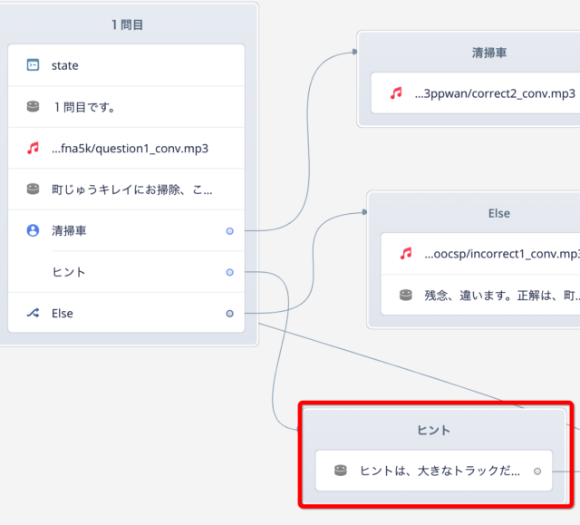The width and height of the screenshot is (580, 525).
Task: Select the 清掃車 intent row in 1問目
Action: (x=126, y=230)
